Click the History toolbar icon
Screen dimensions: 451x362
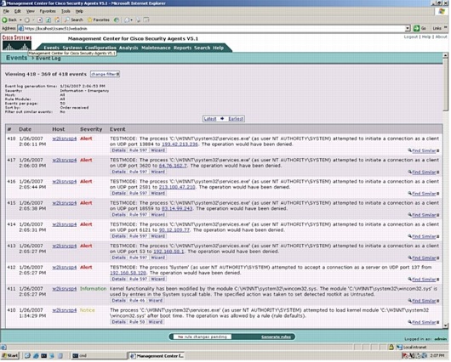pos(117,20)
